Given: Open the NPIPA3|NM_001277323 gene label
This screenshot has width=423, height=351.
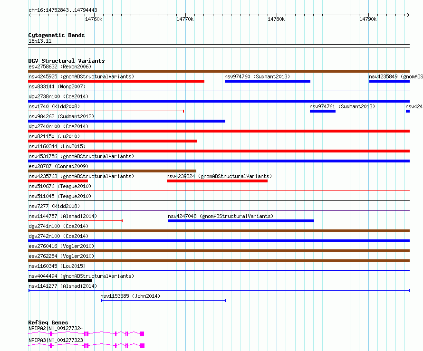Looking at the screenshot, I should [56, 340].
